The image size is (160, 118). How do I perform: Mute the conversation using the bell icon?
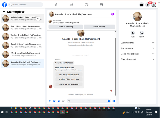click(133, 33)
